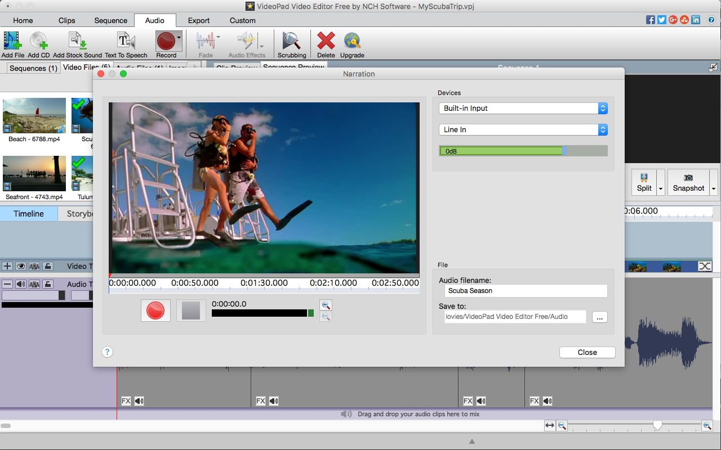The height and width of the screenshot is (450, 721).
Task: Take a Snapshot of the preview
Action: tap(688, 182)
